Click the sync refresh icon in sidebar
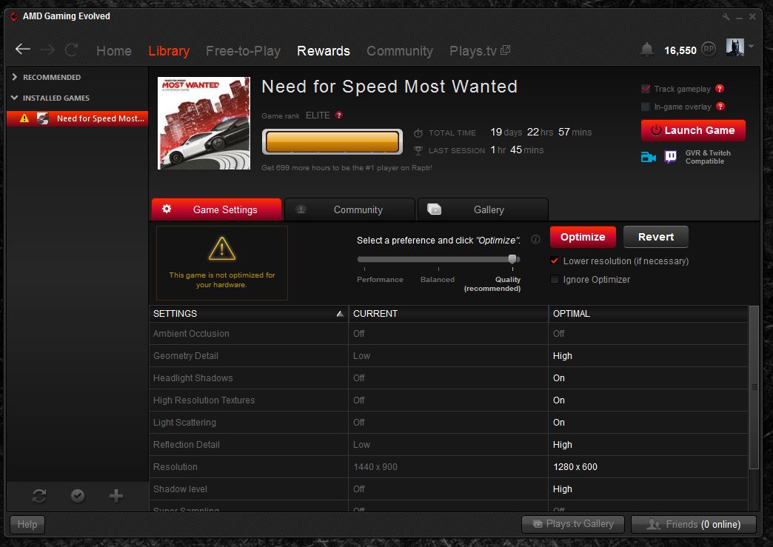Screen dimensions: 773x547 tap(39, 496)
